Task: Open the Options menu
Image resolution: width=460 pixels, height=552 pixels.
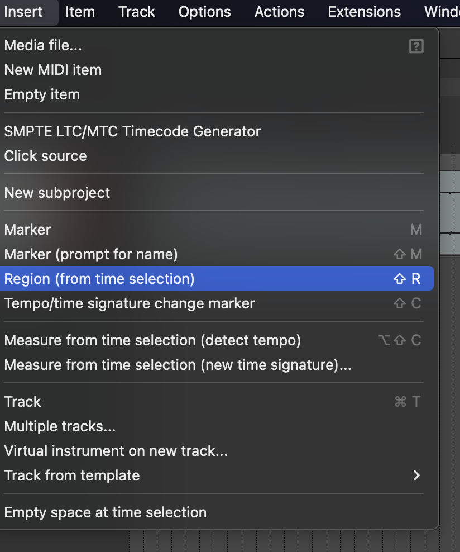Action: point(205,12)
